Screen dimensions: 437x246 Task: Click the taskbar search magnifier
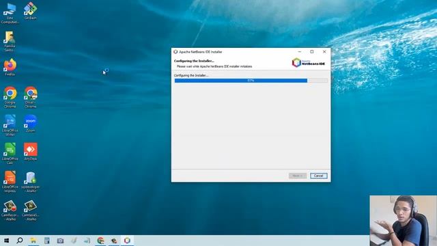pos(20,241)
